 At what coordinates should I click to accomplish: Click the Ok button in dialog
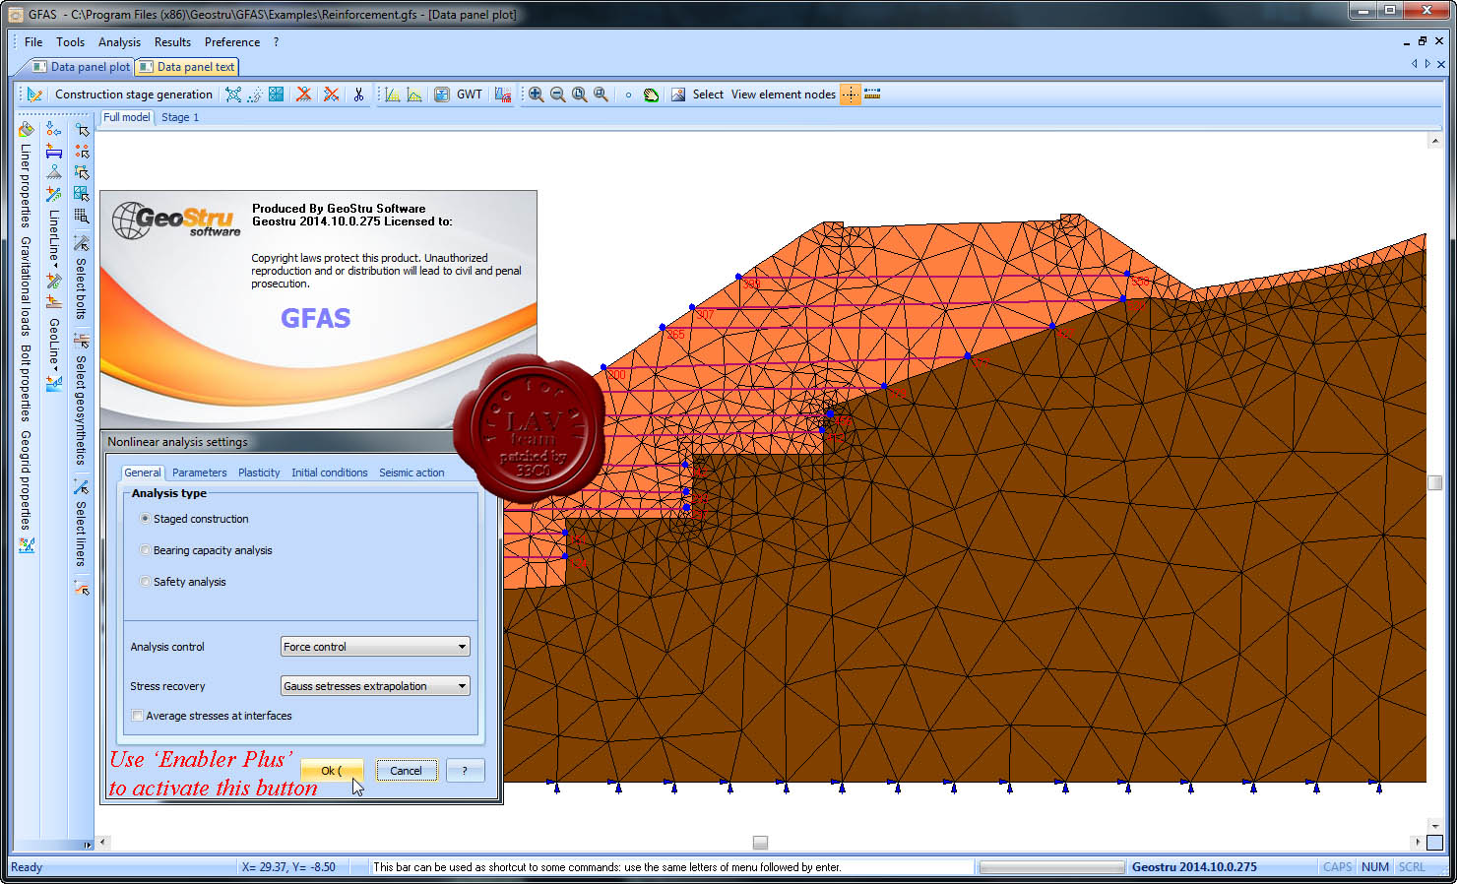click(332, 771)
